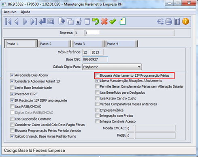Click the Mês Referência month field
This screenshot has width=198, height=157.
click(x=86, y=52)
